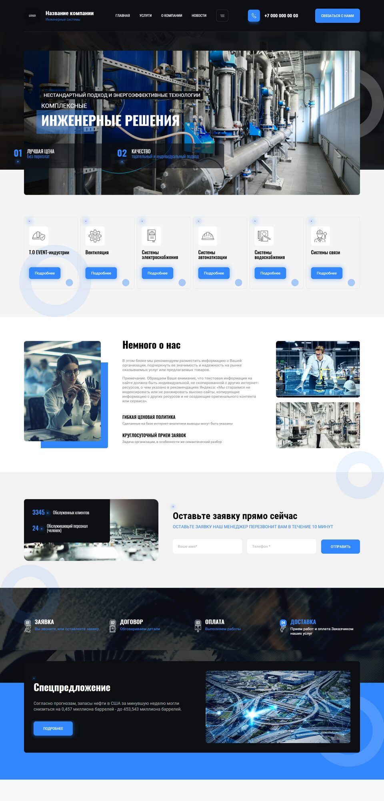
Task: Go to О КОМПАНИИ page
Action: 172,16
